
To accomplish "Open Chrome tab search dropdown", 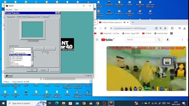I will (x=95, y=22).
